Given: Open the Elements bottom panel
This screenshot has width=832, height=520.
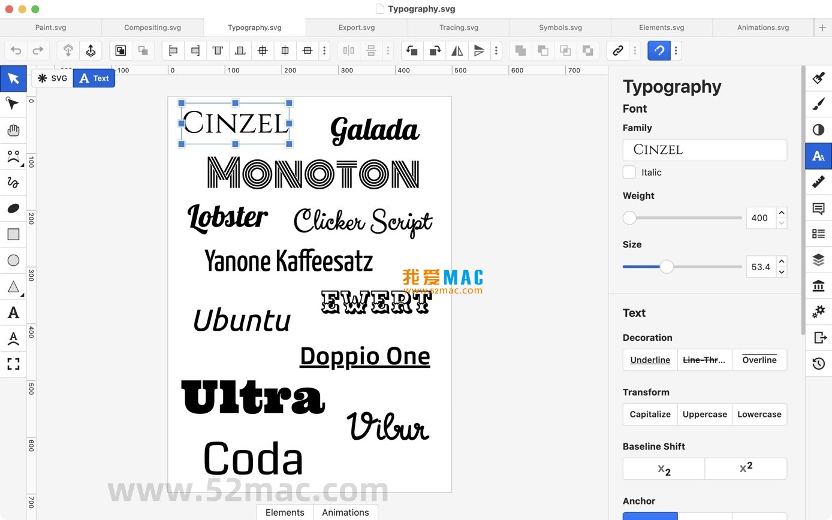Looking at the screenshot, I should (x=285, y=512).
